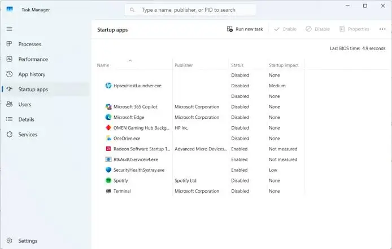Viewport: 392px width, 249px height.
Task: Select the RtkAudUService64.exe entry name
Action: [136, 159]
